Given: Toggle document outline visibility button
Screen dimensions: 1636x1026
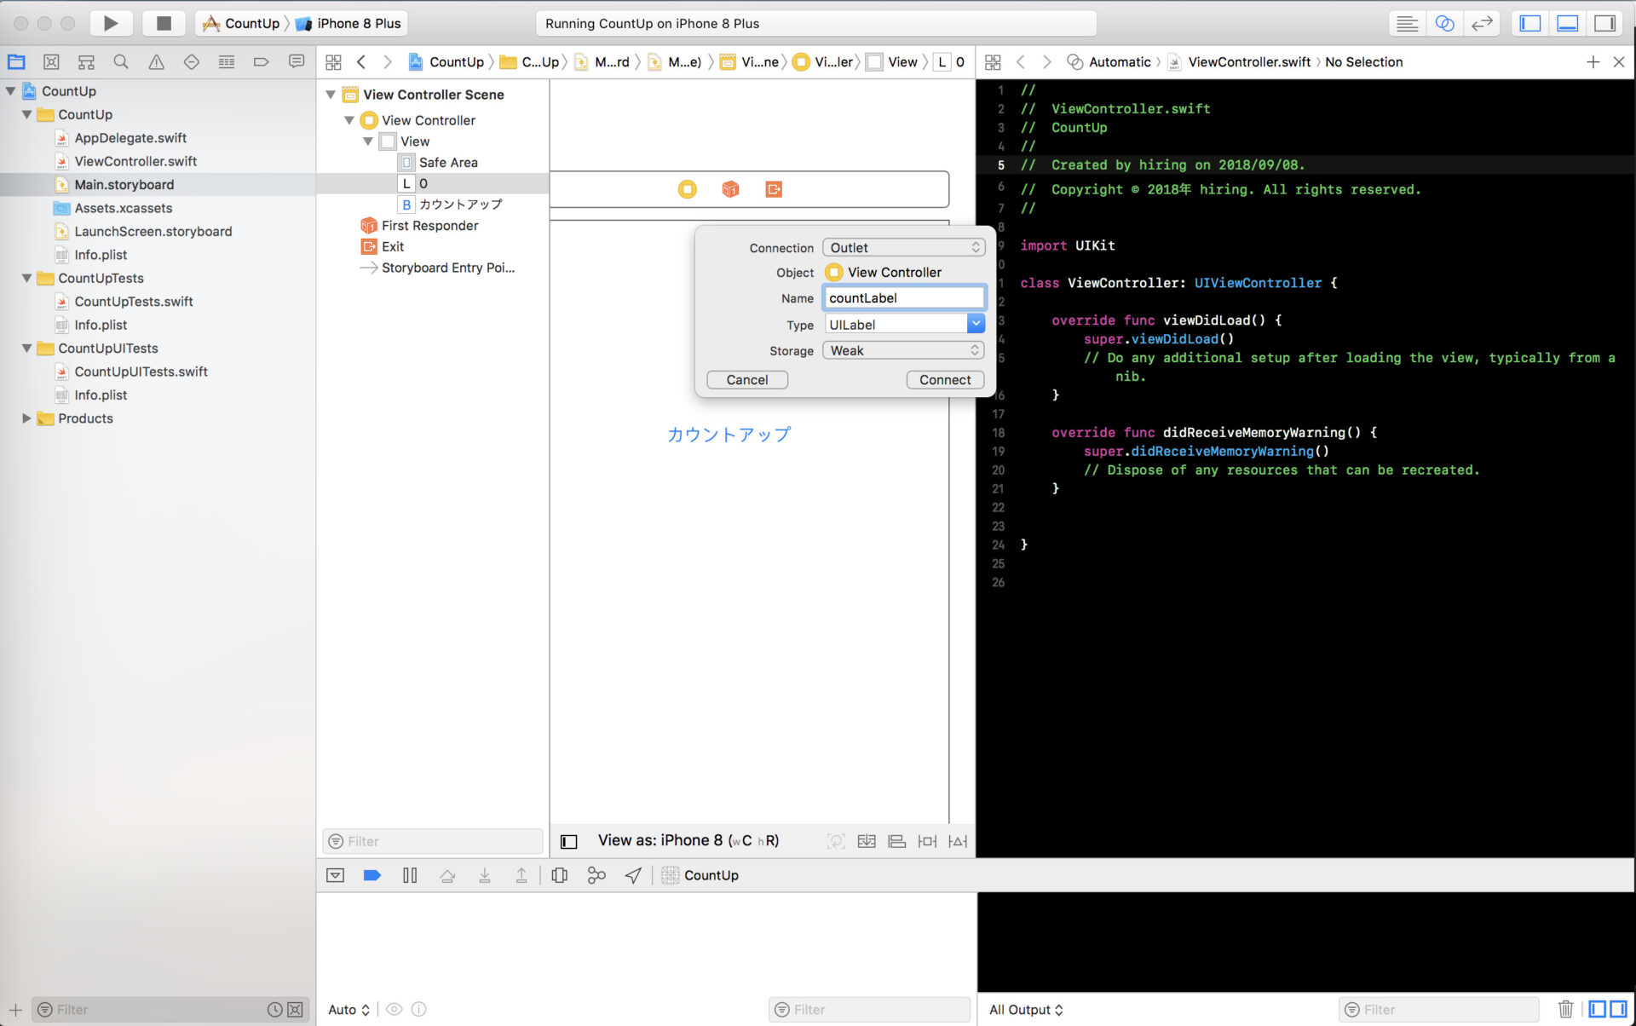Looking at the screenshot, I should 569,842.
